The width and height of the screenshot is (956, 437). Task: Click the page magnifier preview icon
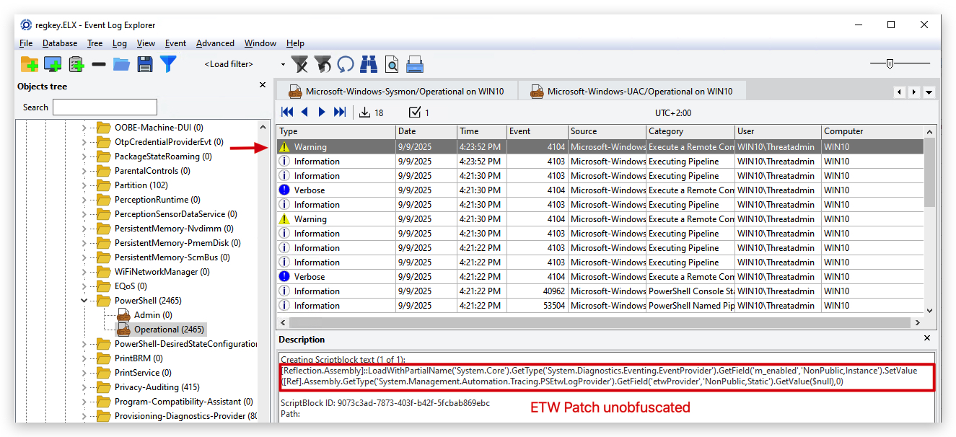click(392, 64)
